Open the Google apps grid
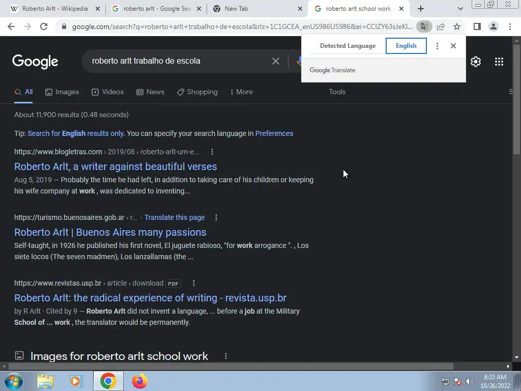 (x=499, y=62)
